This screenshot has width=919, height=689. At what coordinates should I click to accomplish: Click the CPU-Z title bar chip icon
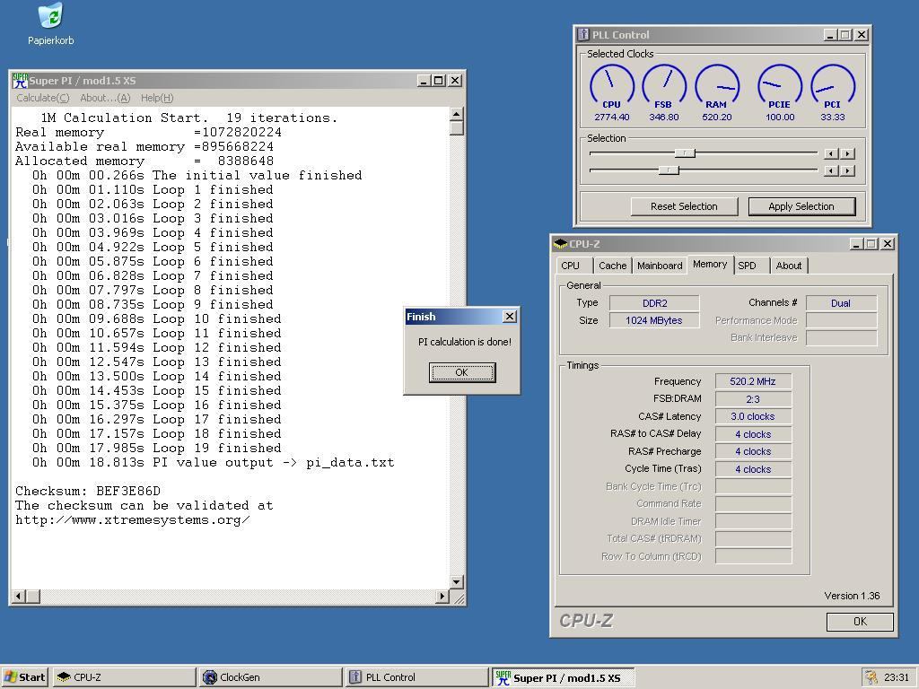(x=560, y=244)
